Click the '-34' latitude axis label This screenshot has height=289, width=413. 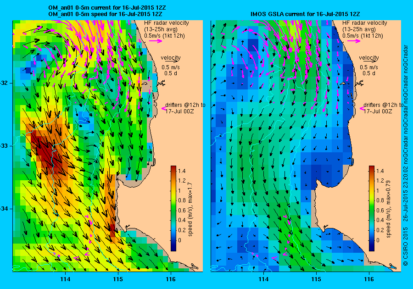tap(4, 209)
